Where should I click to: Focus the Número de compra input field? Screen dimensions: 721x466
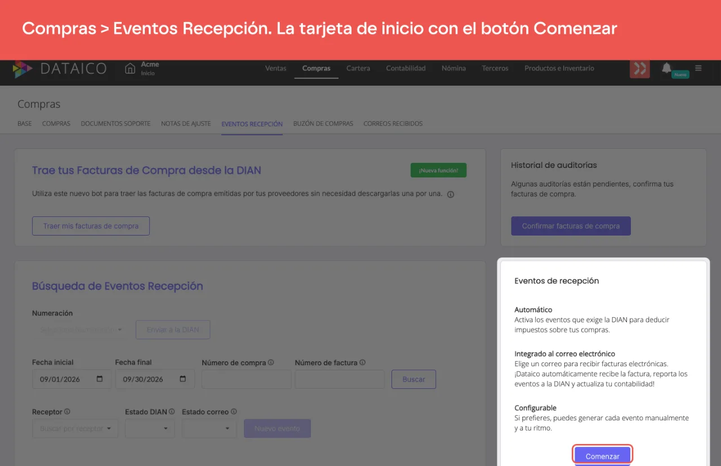246,379
